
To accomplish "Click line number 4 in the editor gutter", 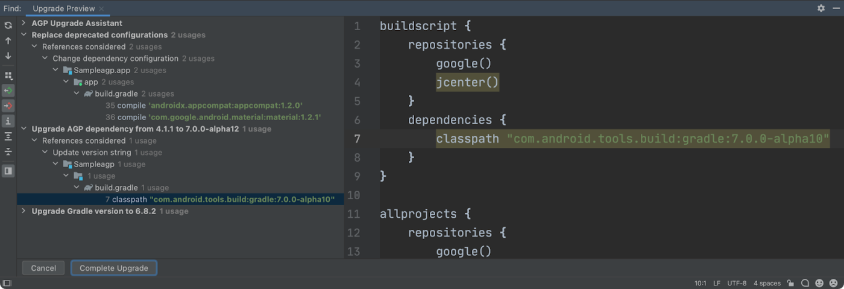I will tap(357, 82).
